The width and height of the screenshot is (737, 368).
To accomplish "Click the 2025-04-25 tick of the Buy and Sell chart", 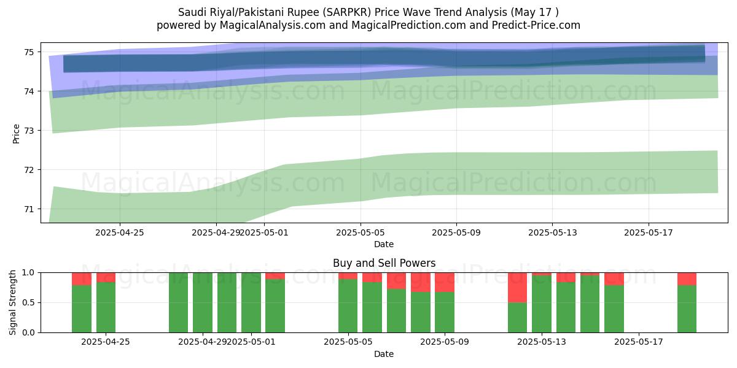I will (106, 342).
